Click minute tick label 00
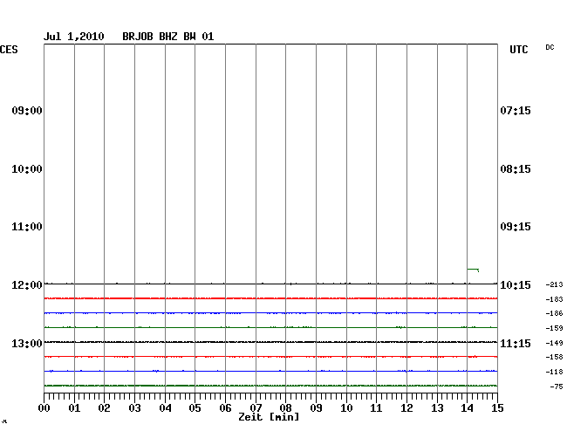The height and width of the screenshot is (431, 567). [44, 408]
